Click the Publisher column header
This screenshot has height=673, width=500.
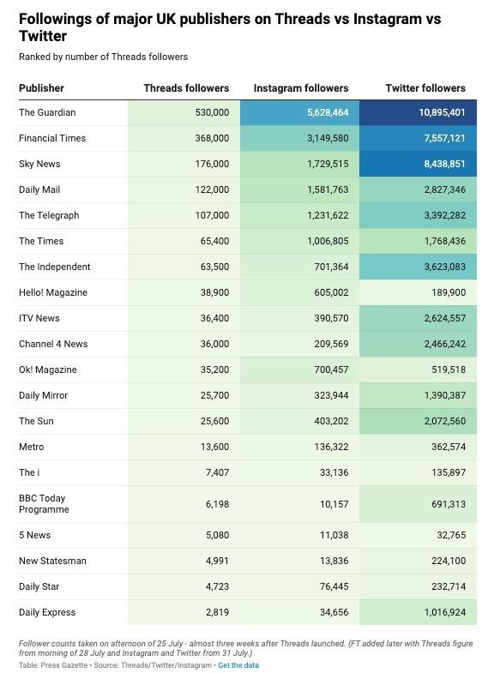pos(41,88)
